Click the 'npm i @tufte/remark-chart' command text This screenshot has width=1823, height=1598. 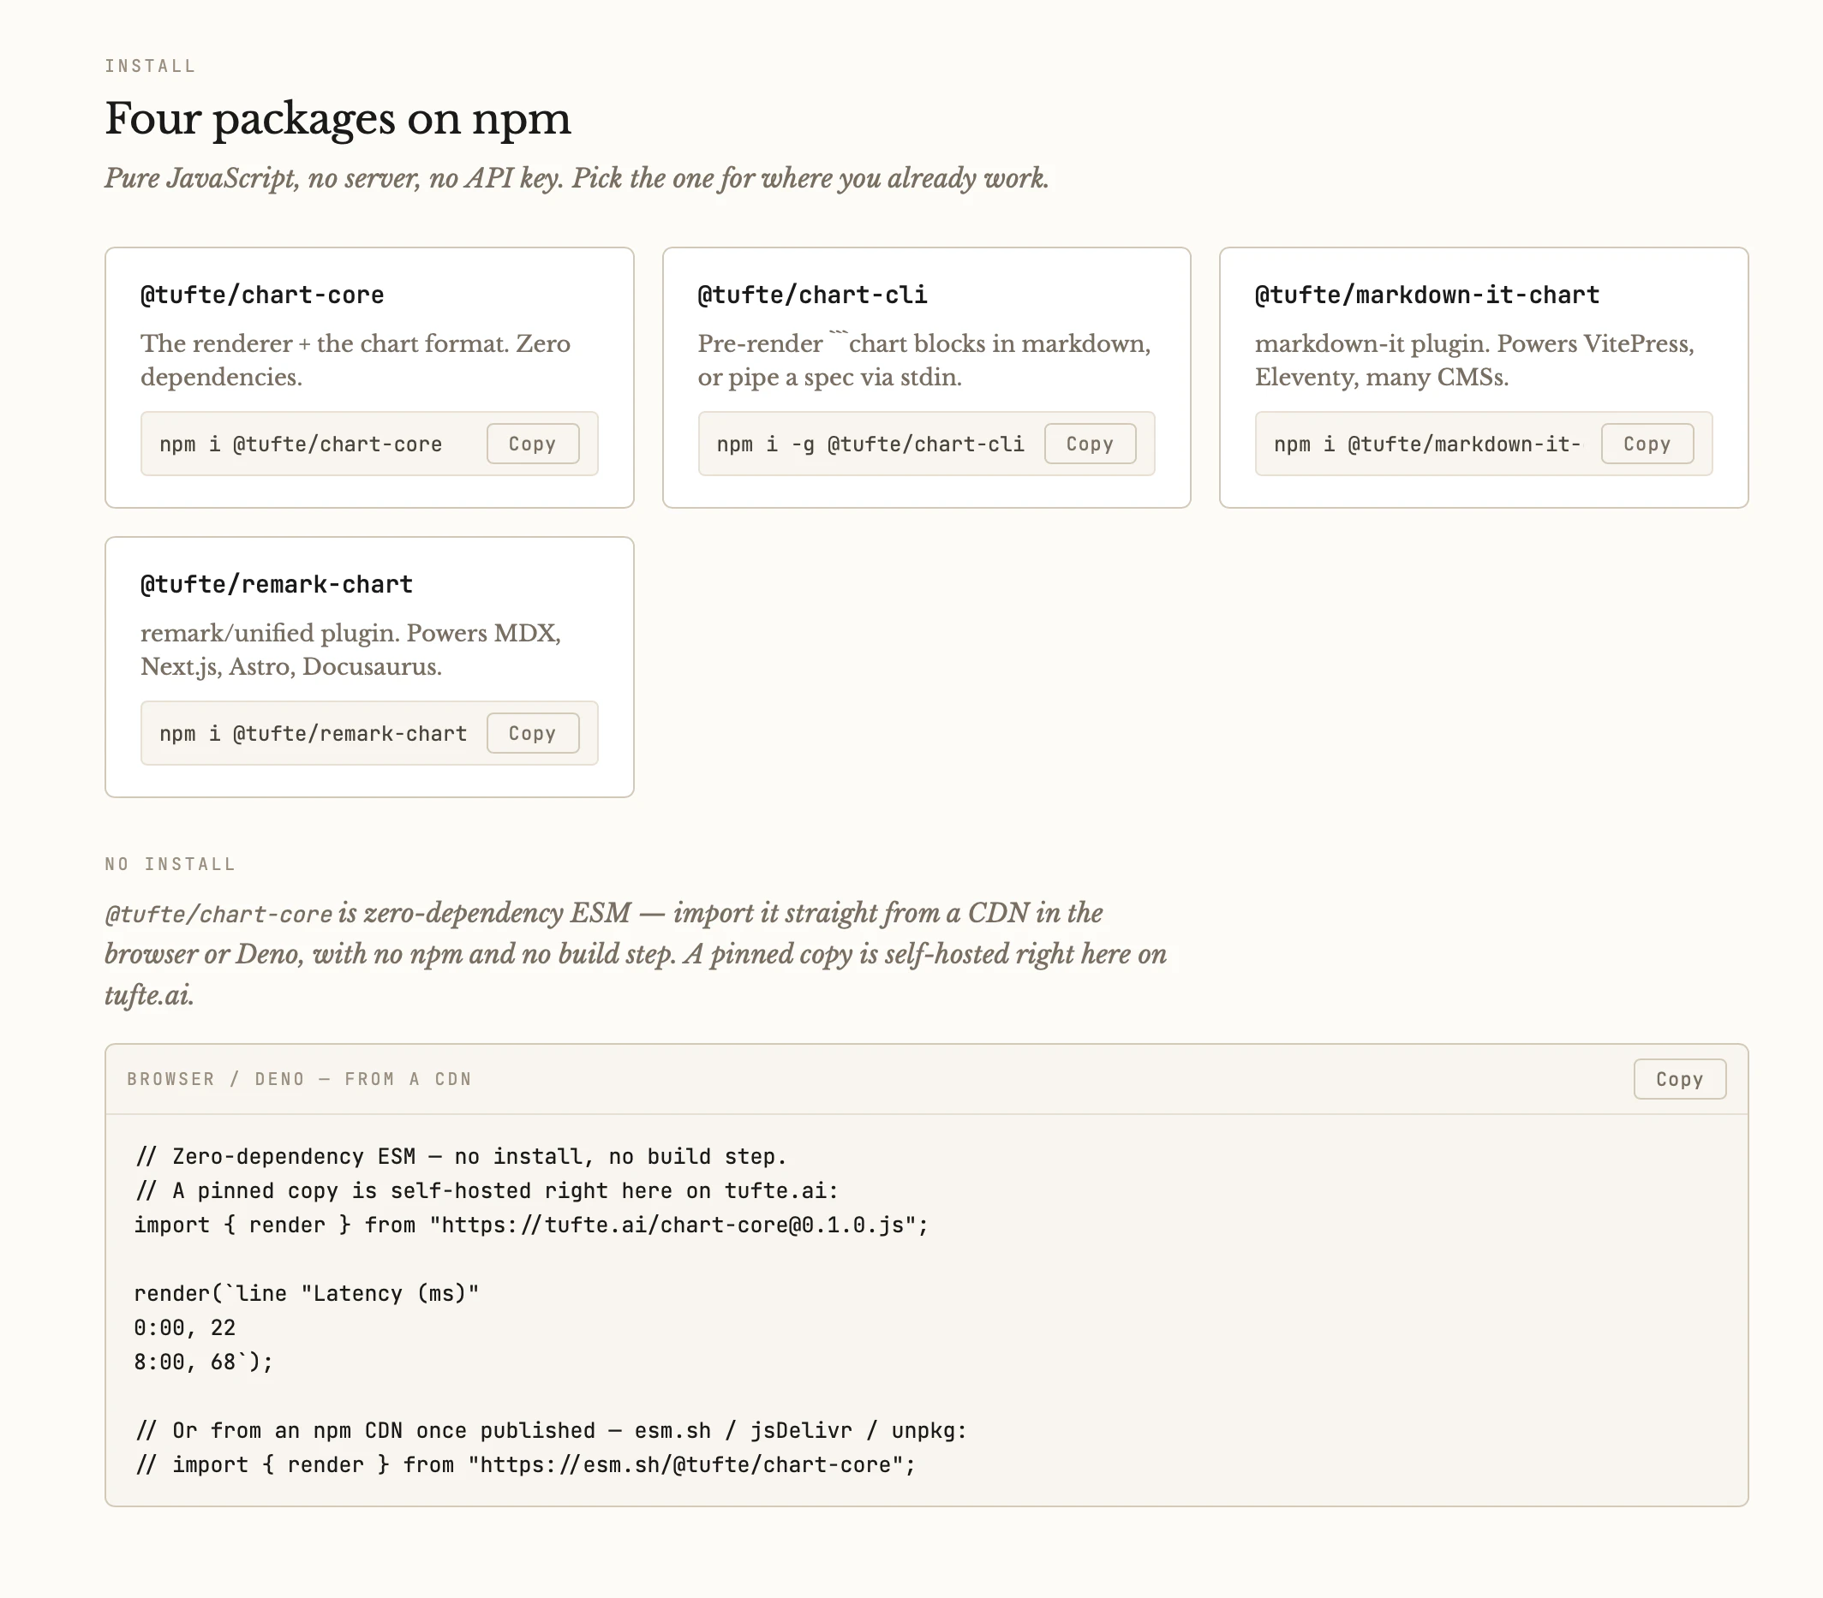tap(313, 733)
